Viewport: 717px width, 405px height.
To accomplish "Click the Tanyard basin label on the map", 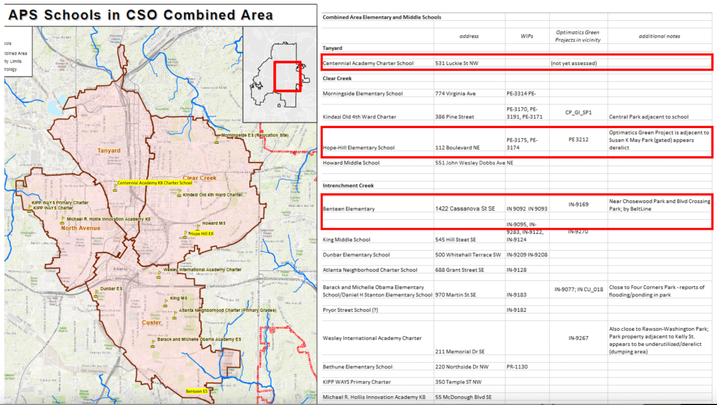I will tap(109, 151).
